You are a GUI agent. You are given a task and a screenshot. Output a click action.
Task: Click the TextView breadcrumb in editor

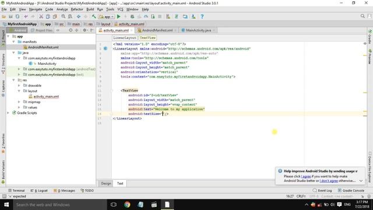pyautogui.click(x=147, y=38)
